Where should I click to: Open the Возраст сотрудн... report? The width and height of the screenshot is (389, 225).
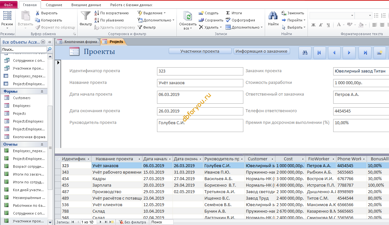(x=29, y=166)
